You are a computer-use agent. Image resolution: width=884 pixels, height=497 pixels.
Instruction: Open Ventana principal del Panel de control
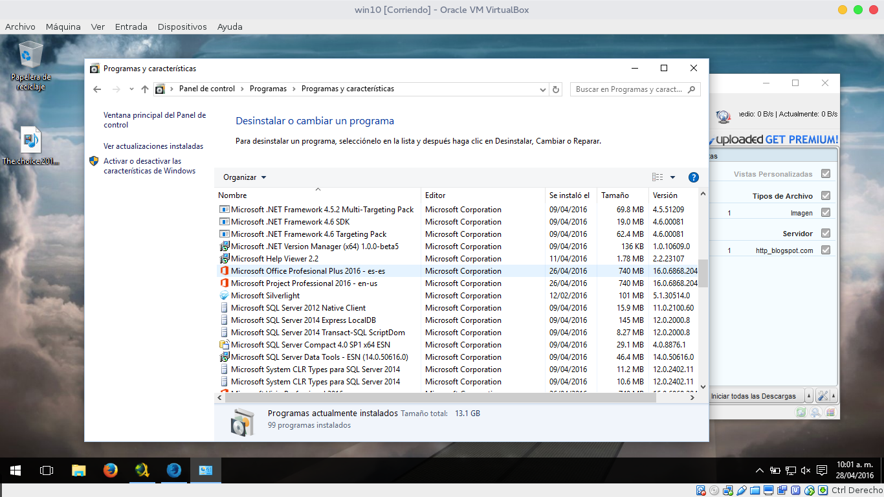tap(155, 120)
